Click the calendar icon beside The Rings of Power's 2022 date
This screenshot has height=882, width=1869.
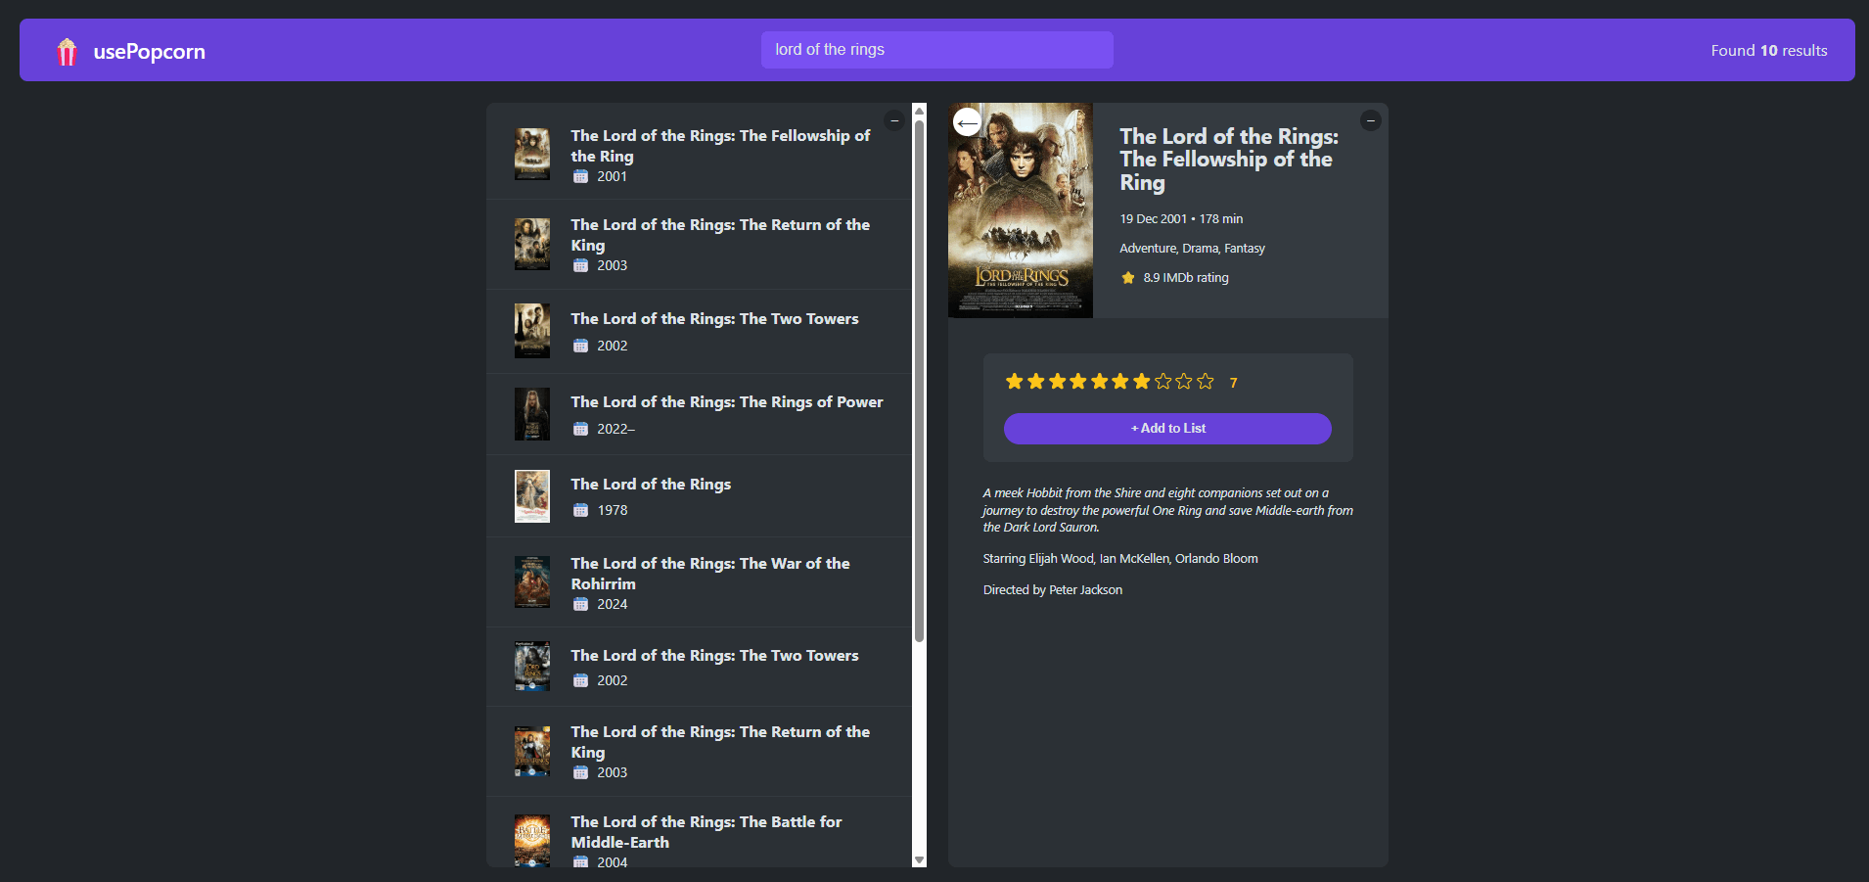coord(580,428)
